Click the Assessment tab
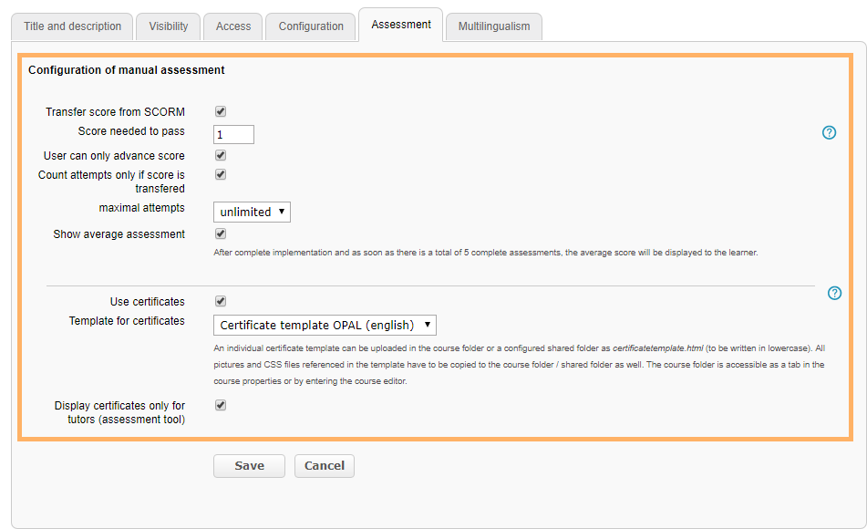This screenshot has height=529, width=867. (x=401, y=25)
